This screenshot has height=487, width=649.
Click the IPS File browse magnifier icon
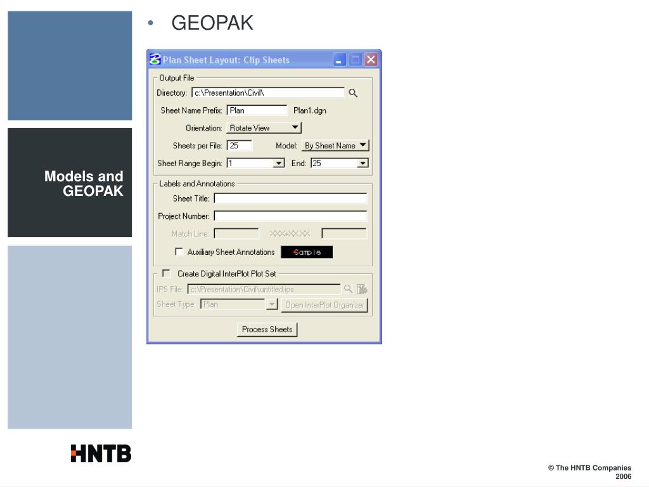(x=348, y=289)
